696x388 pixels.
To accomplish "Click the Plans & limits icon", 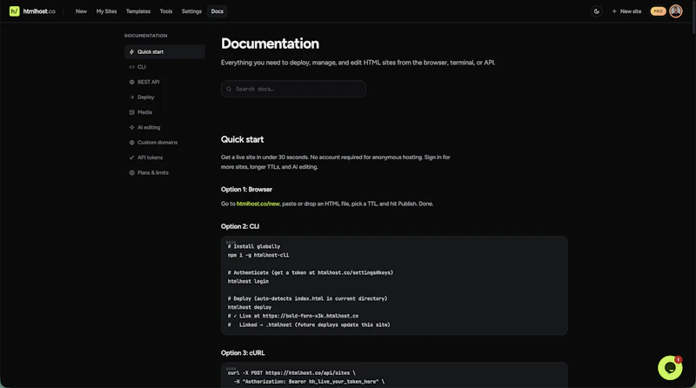I will coord(132,173).
